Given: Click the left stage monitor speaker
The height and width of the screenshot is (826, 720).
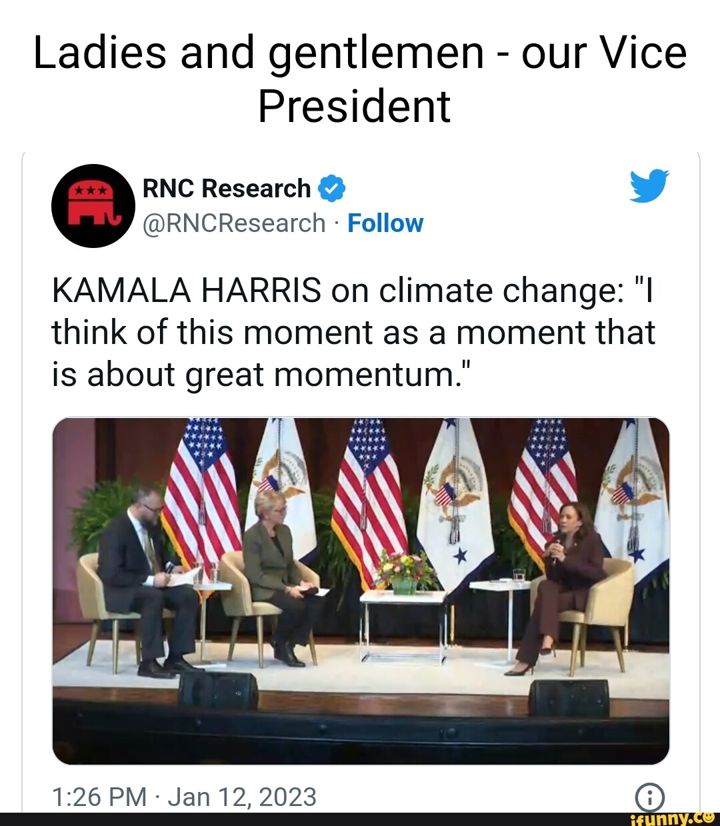Looking at the screenshot, I should coord(218,690).
